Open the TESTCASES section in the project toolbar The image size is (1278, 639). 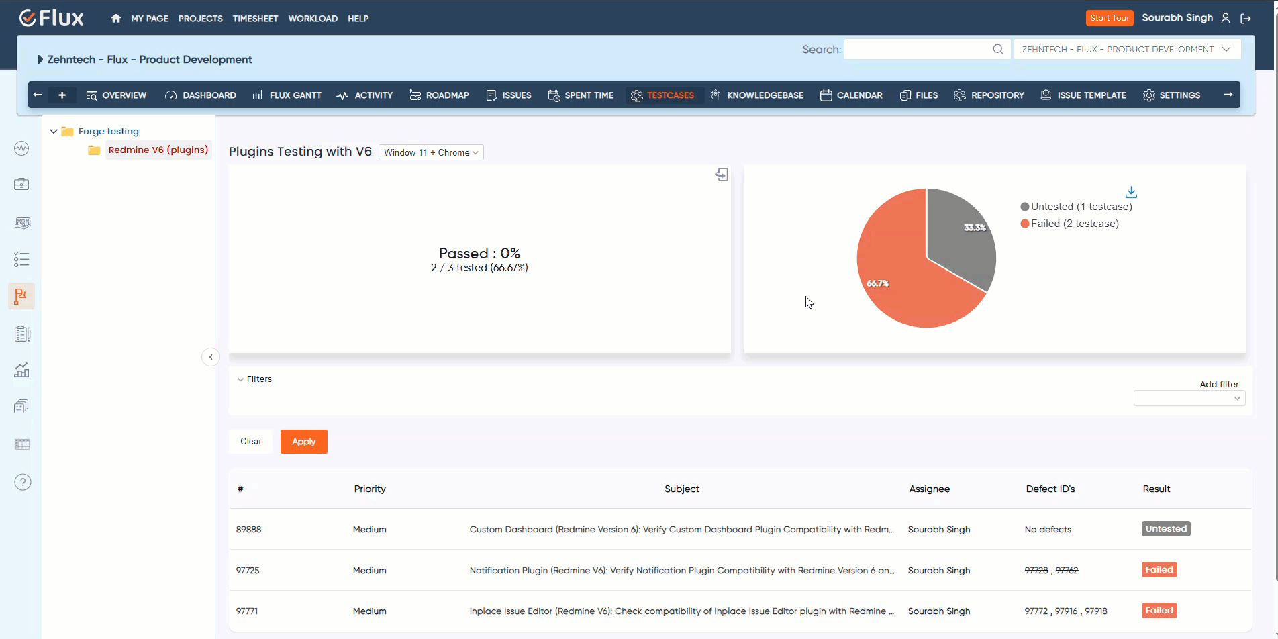(x=664, y=95)
